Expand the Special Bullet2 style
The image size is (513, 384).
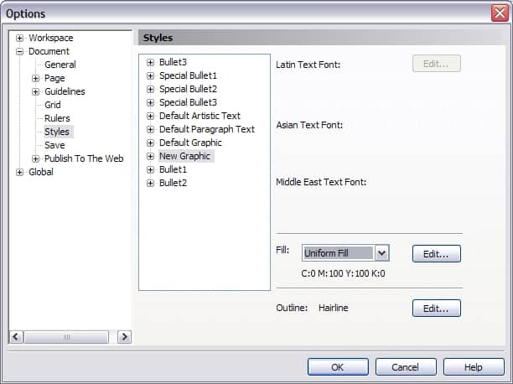[x=151, y=89]
